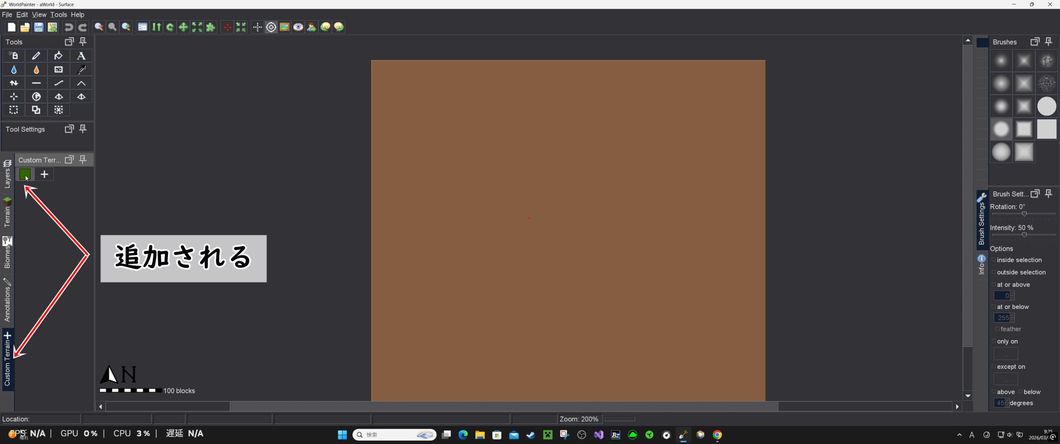Open the Tools menu

(58, 14)
